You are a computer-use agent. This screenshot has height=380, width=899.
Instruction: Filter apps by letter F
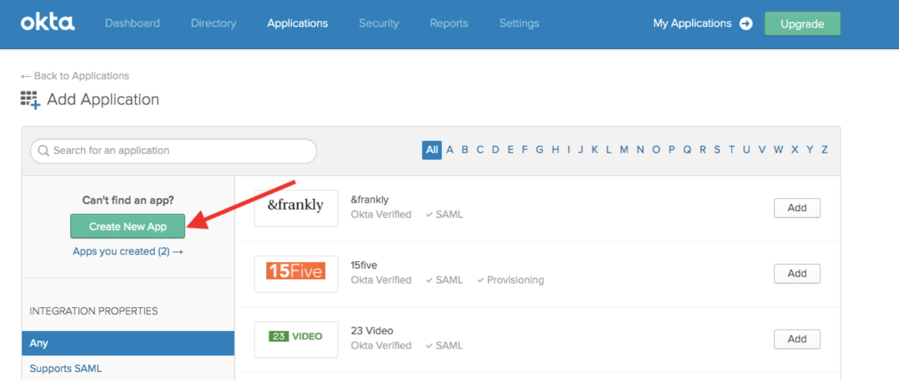[x=525, y=150]
